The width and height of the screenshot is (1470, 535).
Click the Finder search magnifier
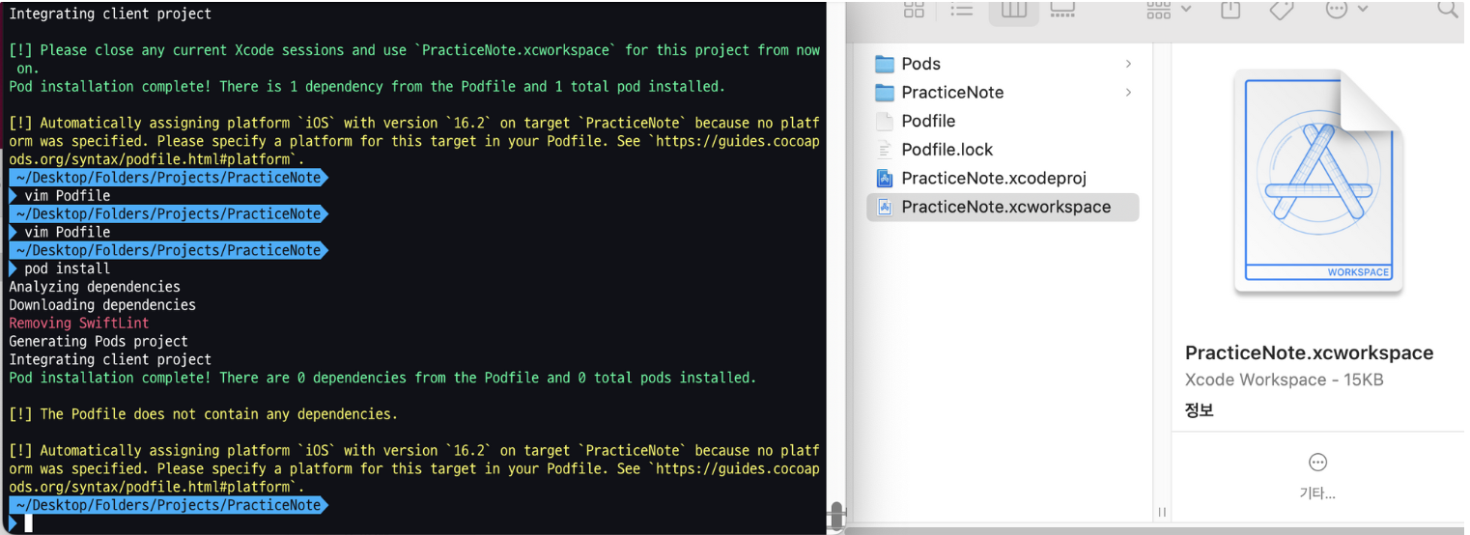[x=1447, y=9]
